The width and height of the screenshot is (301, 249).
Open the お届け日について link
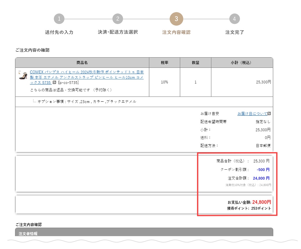point(252,114)
